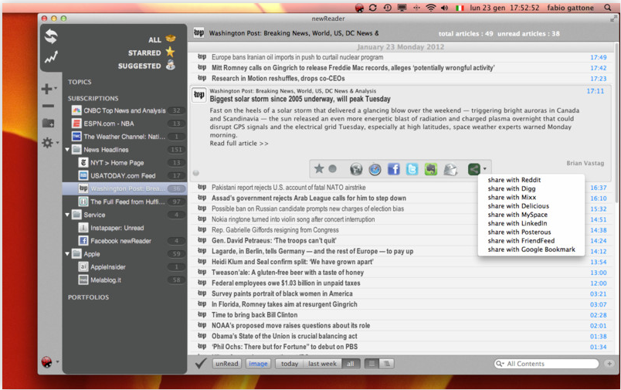Select NYT > Home Page feed
Screen dimensions: 621x390
[x=124, y=163]
